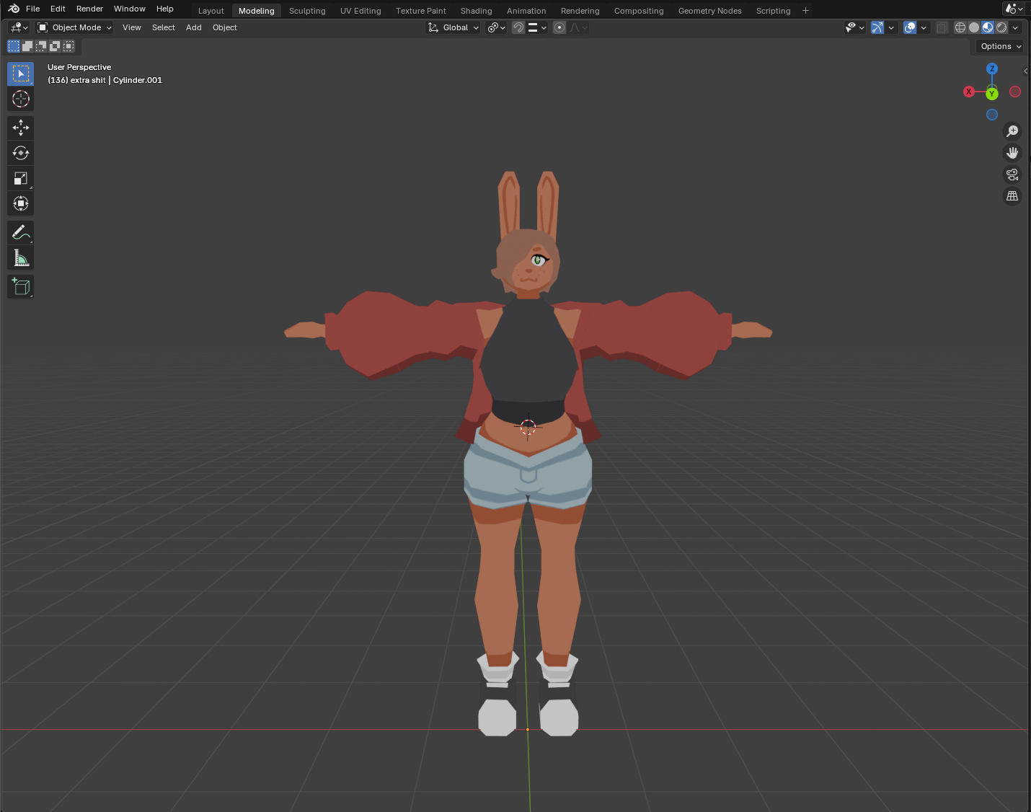This screenshot has height=812, width=1031.
Task: Toggle X-ray view
Action: (942, 27)
